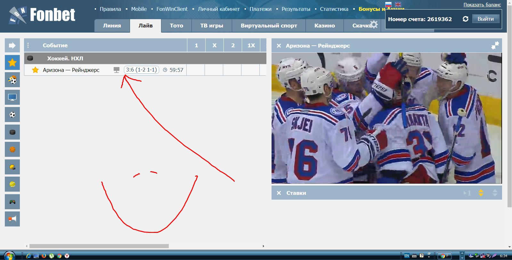
Task: Open the Лайв tab
Action: (x=146, y=26)
